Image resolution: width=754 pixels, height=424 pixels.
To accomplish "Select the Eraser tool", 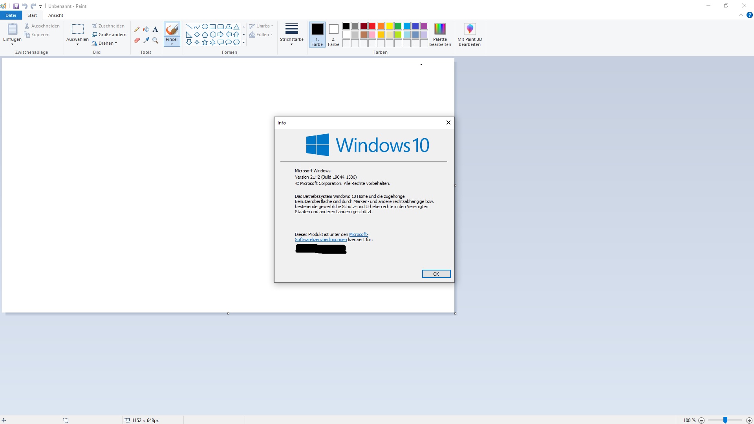I will tap(137, 40).
